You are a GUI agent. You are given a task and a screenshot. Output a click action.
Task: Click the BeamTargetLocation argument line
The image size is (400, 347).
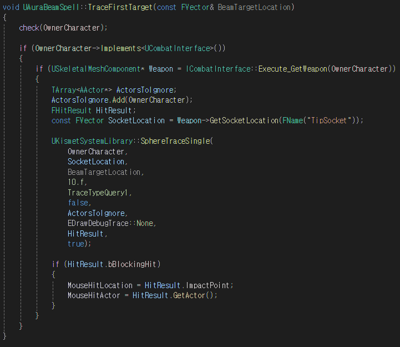[x=105, y=172]
